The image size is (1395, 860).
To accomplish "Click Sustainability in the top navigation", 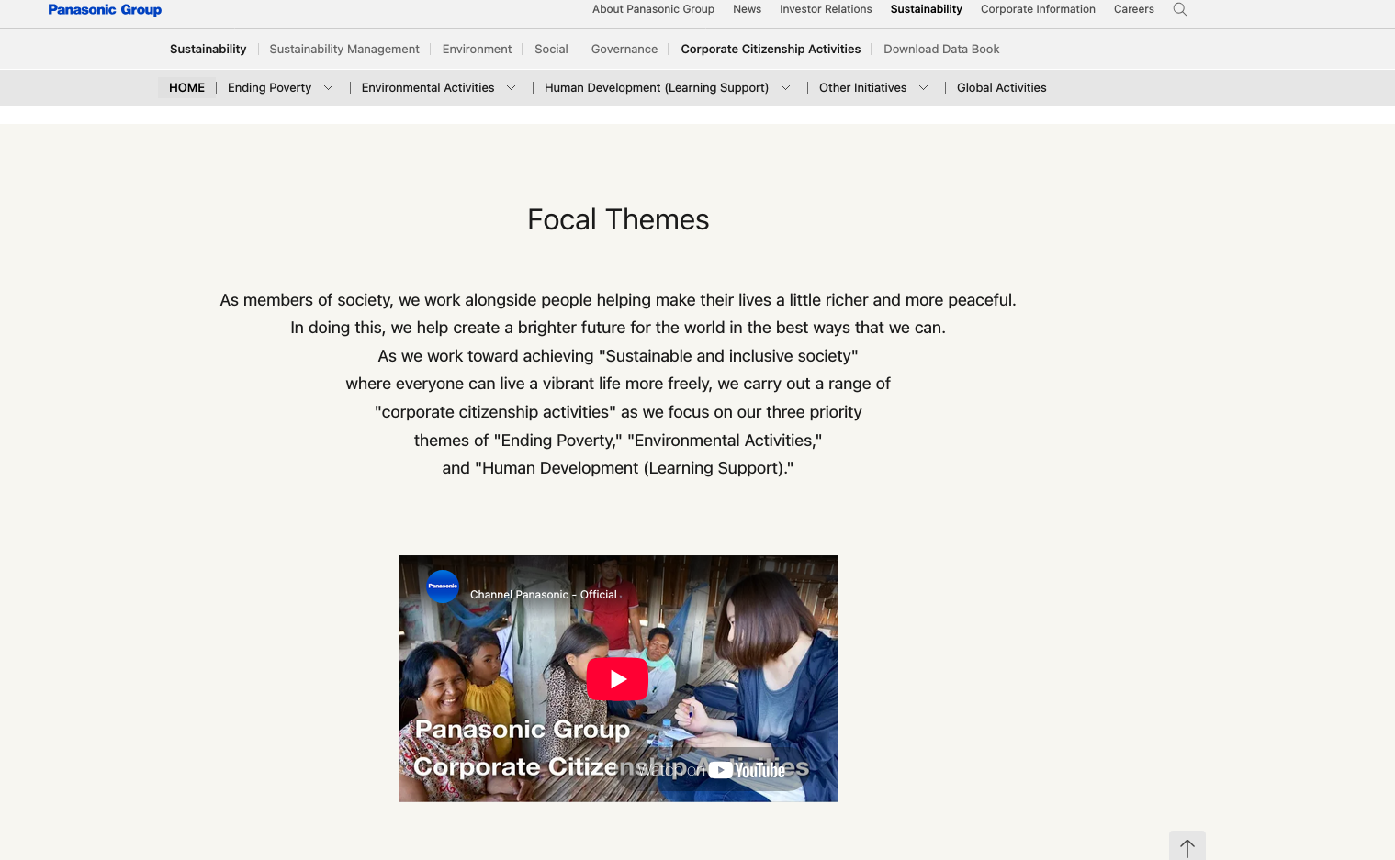I will point(926,9).
